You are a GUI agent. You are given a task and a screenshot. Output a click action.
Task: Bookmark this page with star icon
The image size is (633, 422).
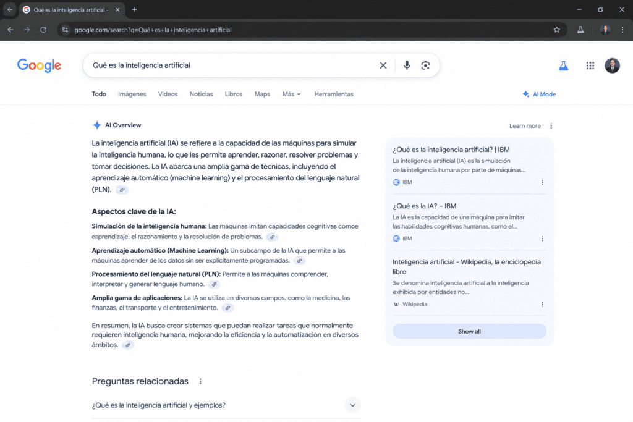pos(557,30)
